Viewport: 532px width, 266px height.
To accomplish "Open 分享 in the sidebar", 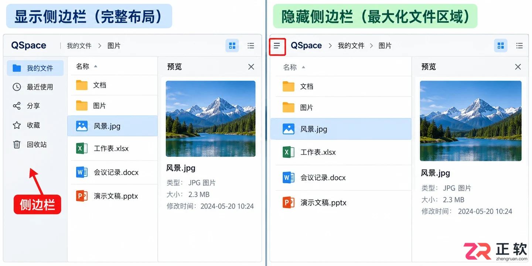I will 35,106.
